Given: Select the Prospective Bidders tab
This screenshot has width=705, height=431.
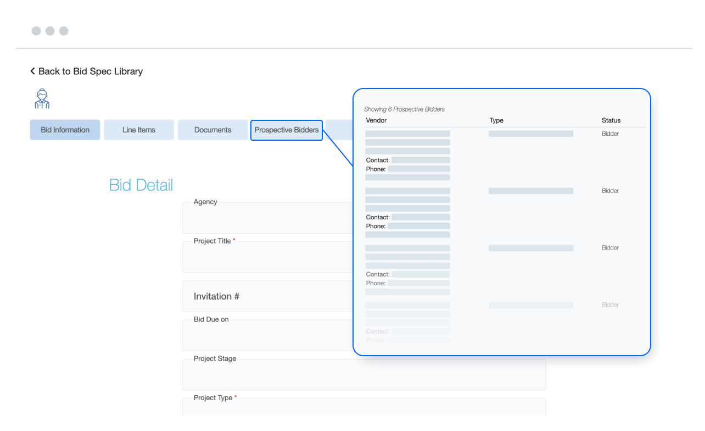Looking at the screenshot, I should click(x=286, y=130).
